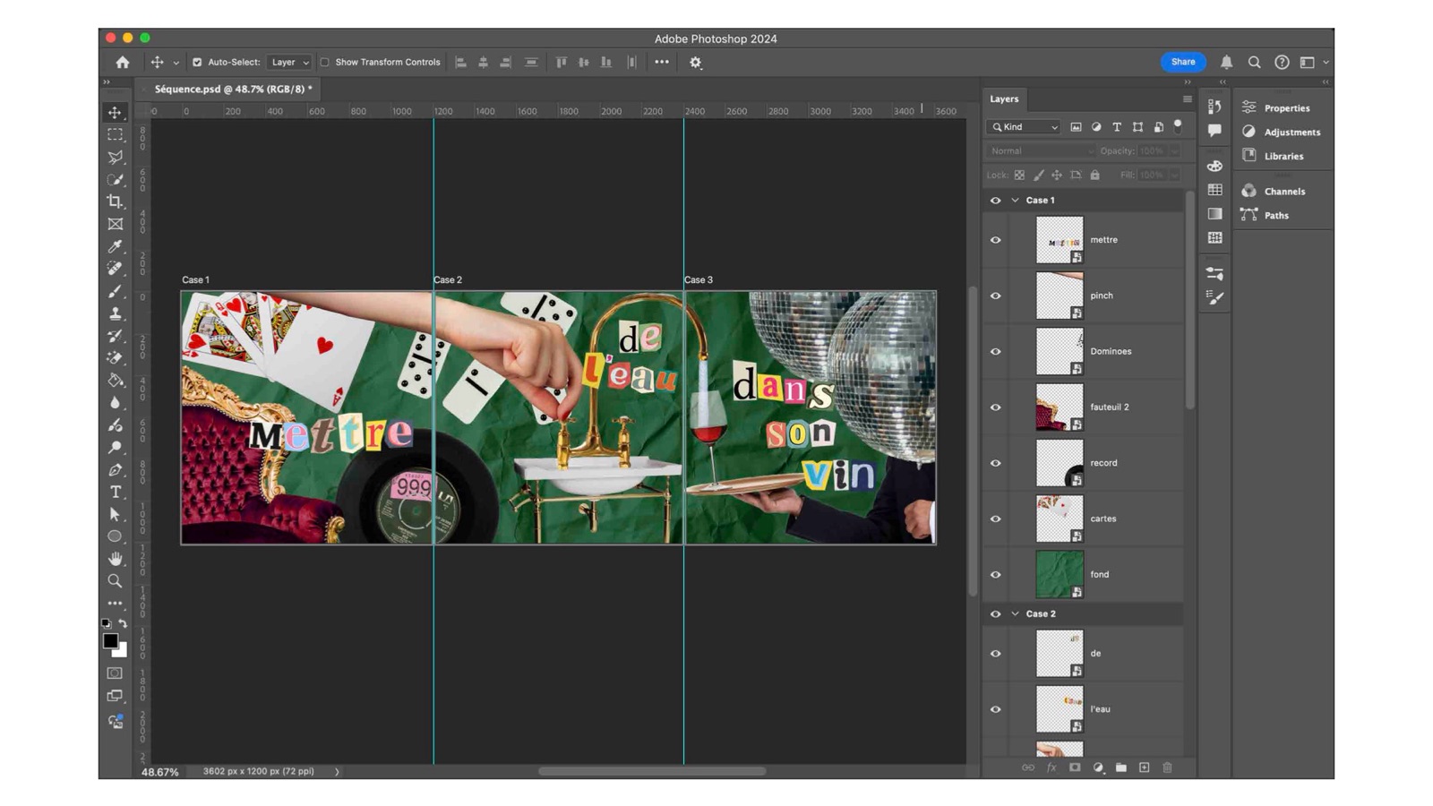Toggle the Auto-Select checkbox
Image resolution: width=1433 pixels, height=806 pixels.
click(197, 63)
